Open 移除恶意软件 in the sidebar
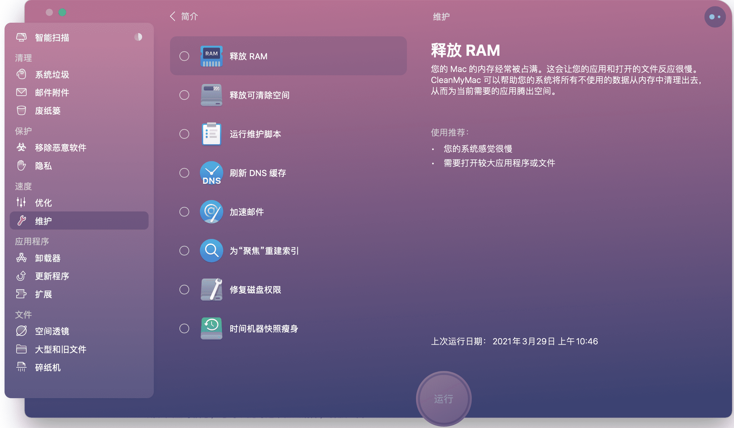This screenshot has width=734, height=428. point(79,148)
